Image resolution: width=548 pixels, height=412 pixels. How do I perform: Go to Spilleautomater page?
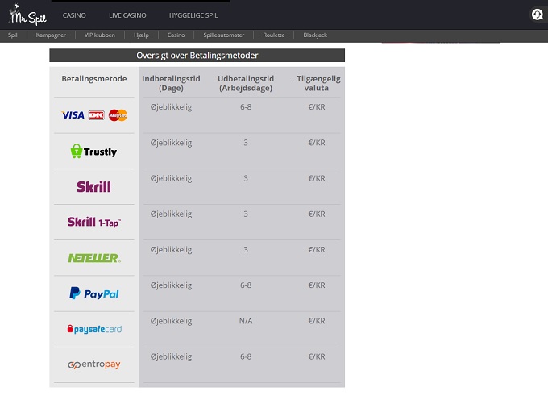tap(224, 35)
